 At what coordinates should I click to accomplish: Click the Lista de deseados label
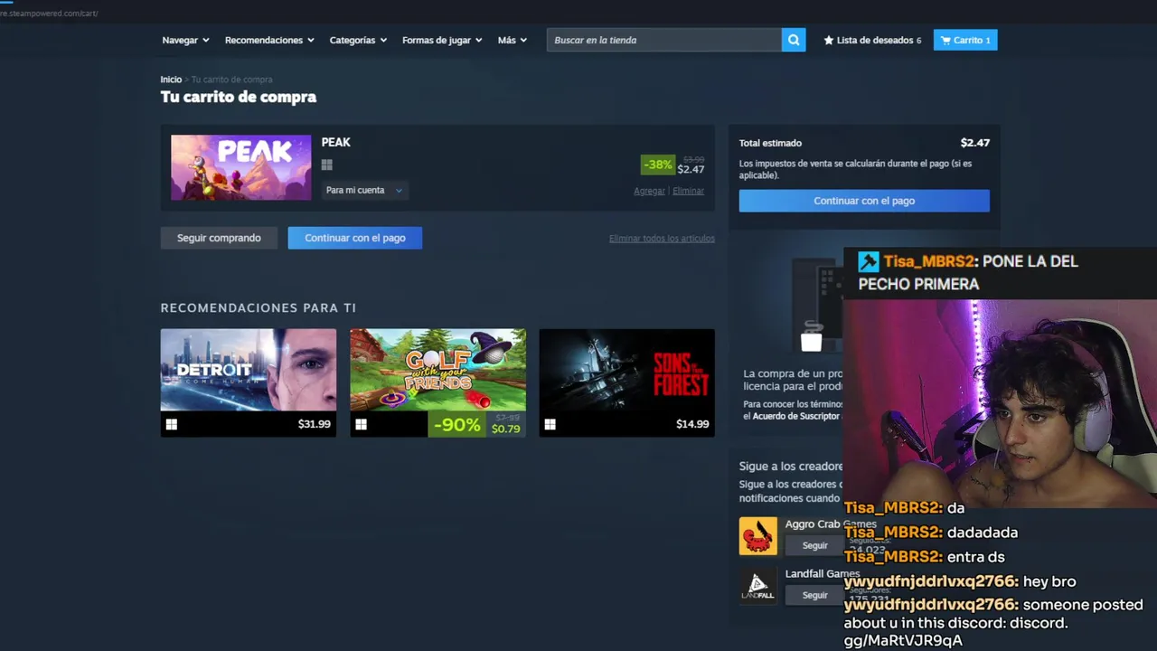[x=874, y=40]
